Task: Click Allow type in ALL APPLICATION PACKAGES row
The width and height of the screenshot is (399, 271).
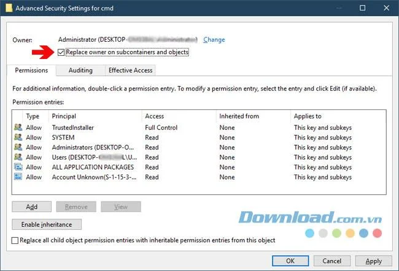Action: tap(34, 167)
